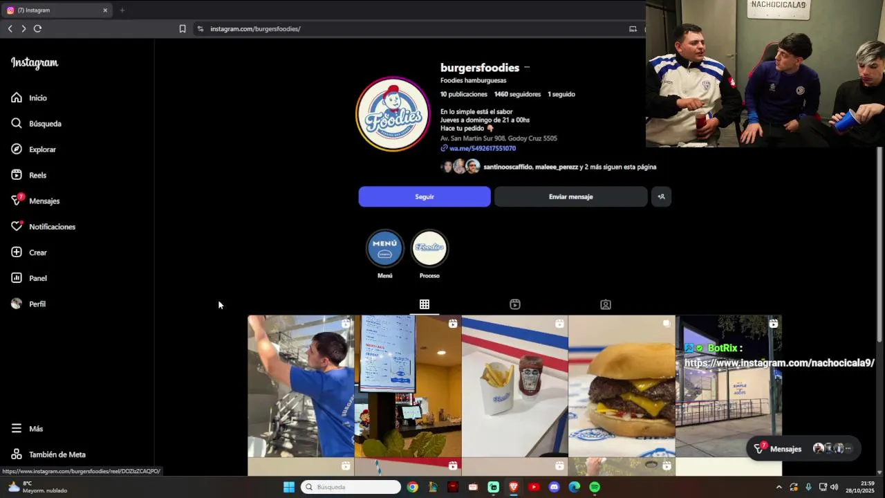Reload the page

[37, 28]
